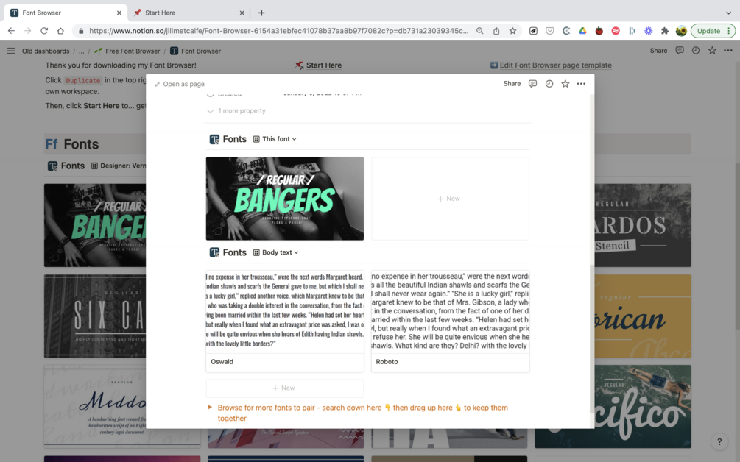This screenshot has width=740, height=462.
Task: Open the 'Designer: Vern' view dropdown
Action: point(119,166)
